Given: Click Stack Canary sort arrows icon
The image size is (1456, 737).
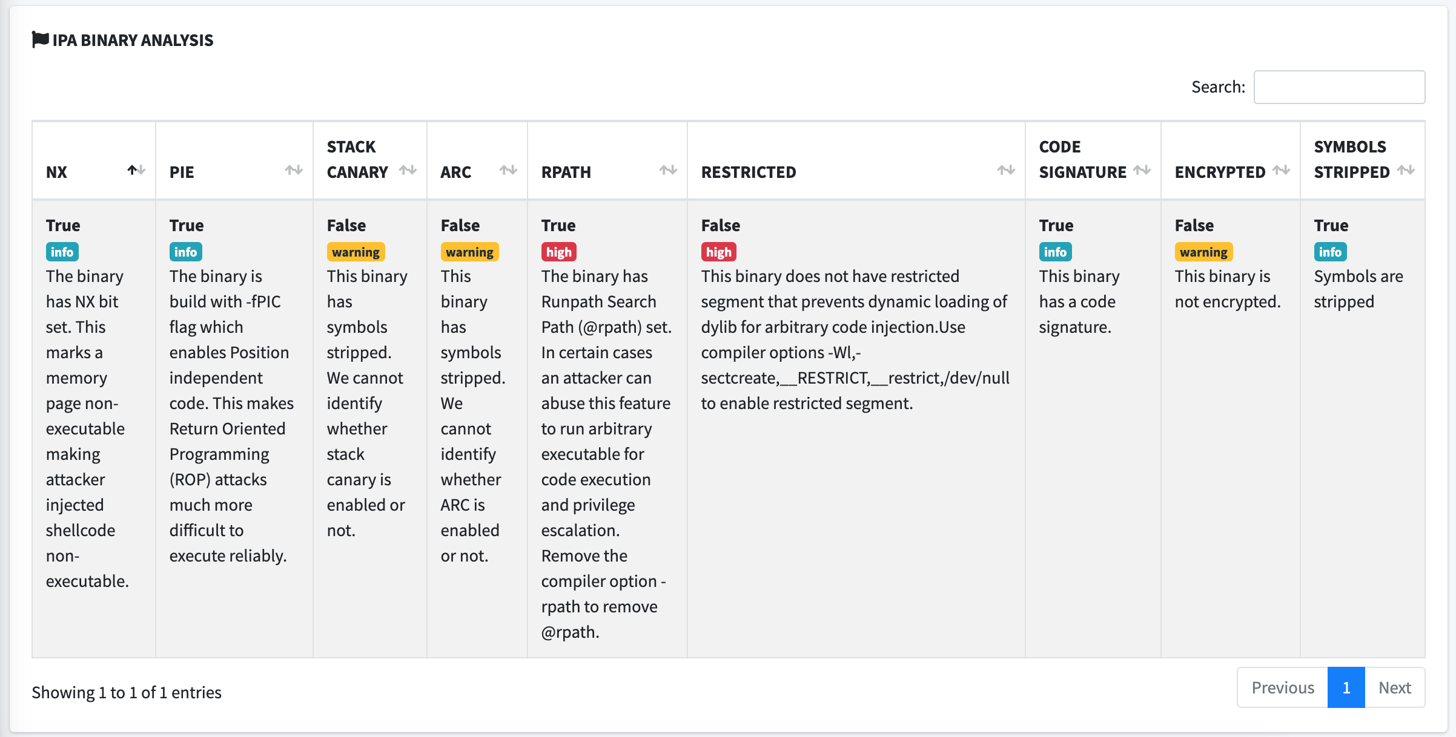Looking at the screenshot, I should [408, 170].
